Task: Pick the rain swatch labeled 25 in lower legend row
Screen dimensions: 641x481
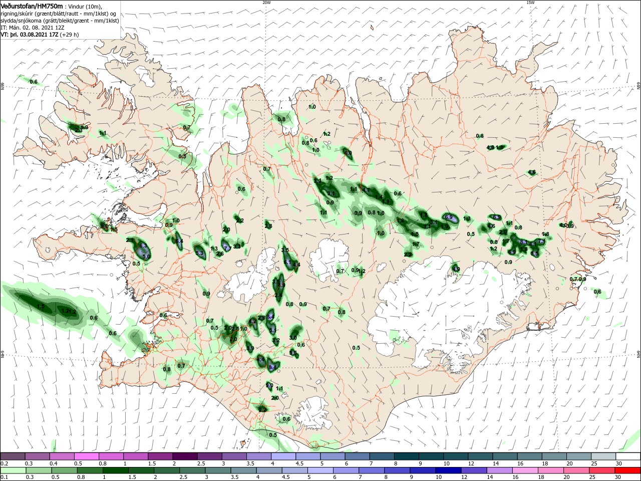Action: 601,470
